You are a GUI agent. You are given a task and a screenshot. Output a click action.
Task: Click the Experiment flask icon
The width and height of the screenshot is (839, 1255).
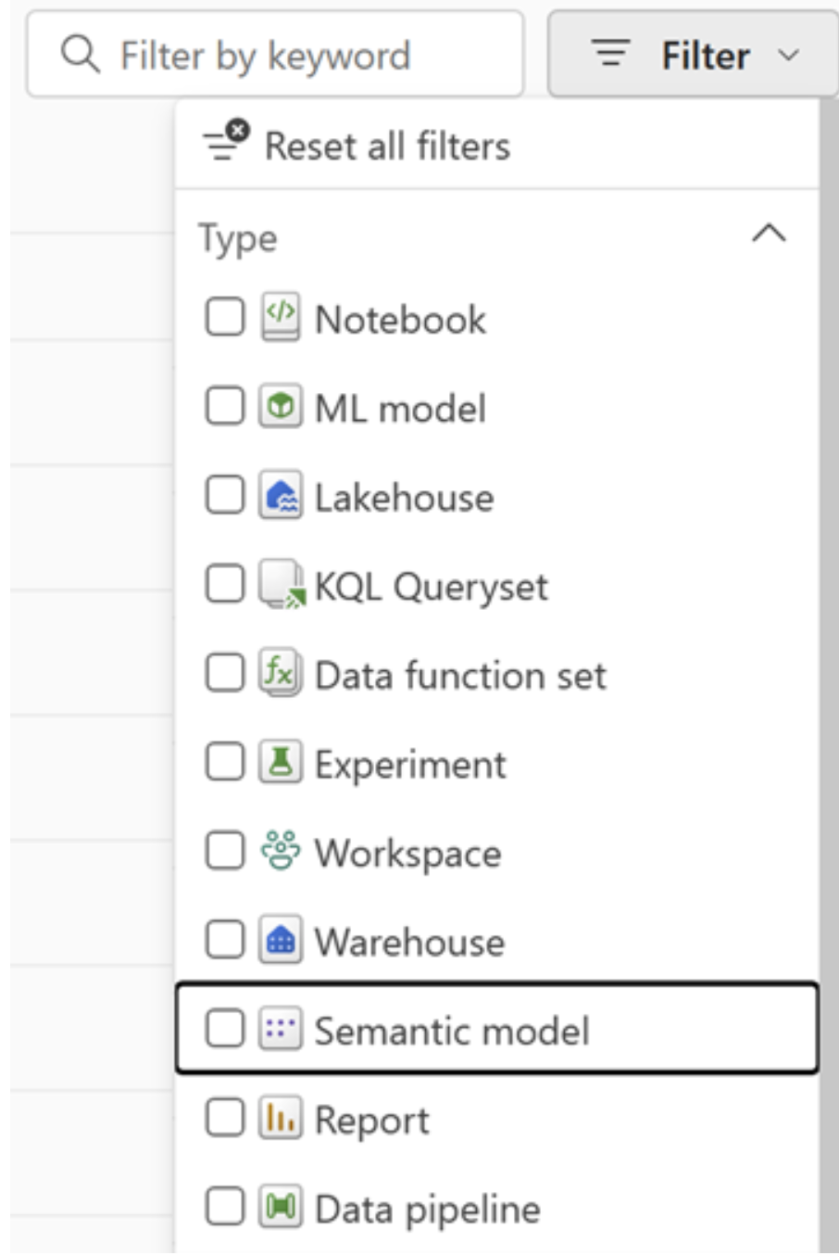tap(280, 763)
